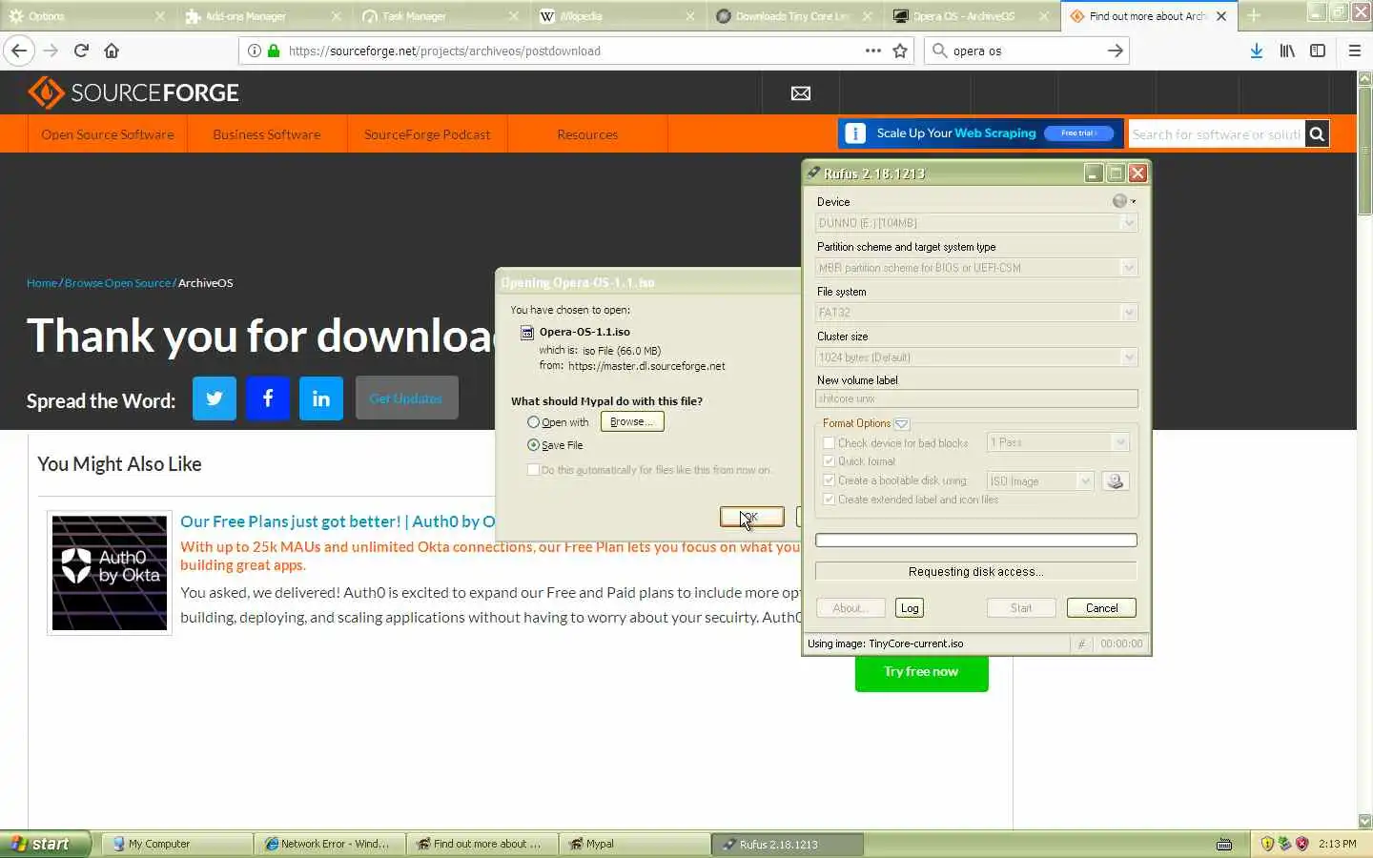This screenshot has height=858, width=1373.
Task: Switch to the Add-ons Manager tab
Action: coord(262,15)
